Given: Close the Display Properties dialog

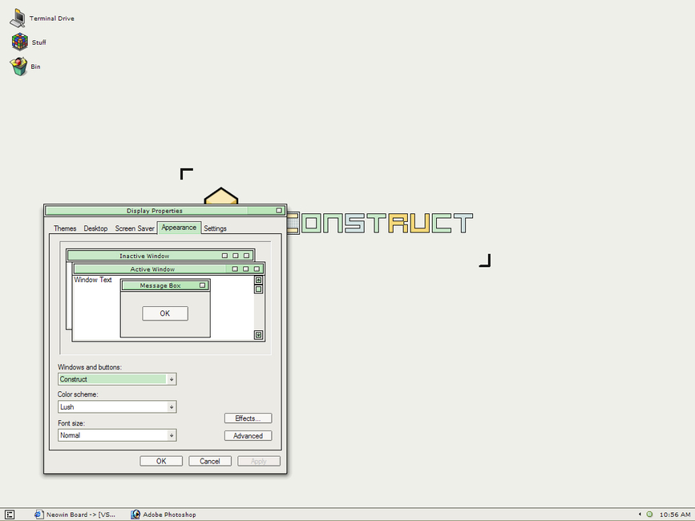Looking at the screenshot, I should pos(279,211).
